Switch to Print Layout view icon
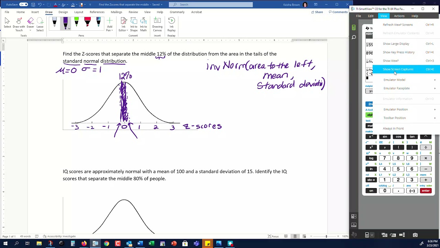Viewport: 440px width, 248px height. pos(295,236)
